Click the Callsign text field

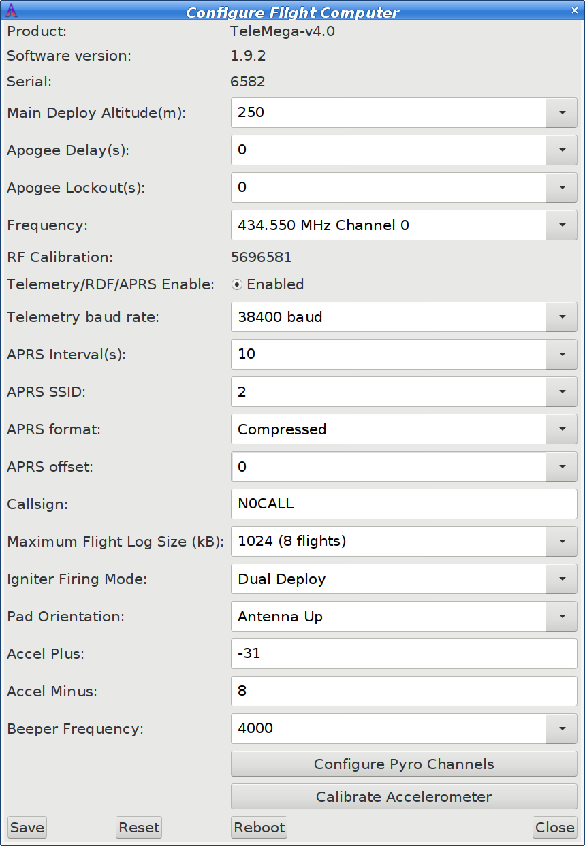coord(404,504)
